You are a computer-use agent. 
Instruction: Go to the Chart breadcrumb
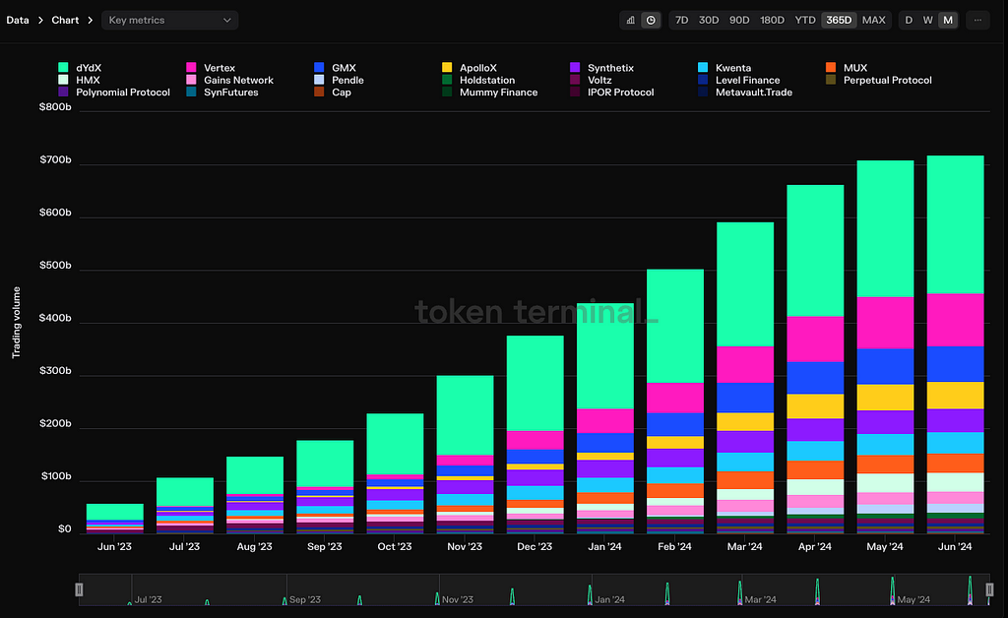[65, 20]
